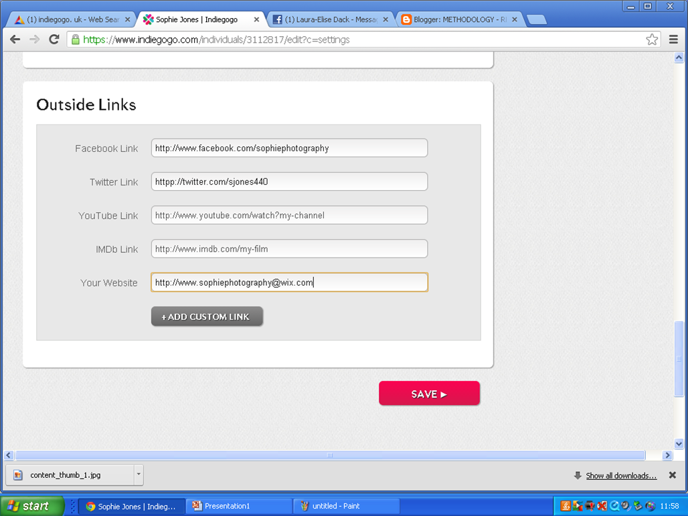The height and width of the screenshot is (516, 688).
Task: Open a new browser tab
Action: [536, 19]
